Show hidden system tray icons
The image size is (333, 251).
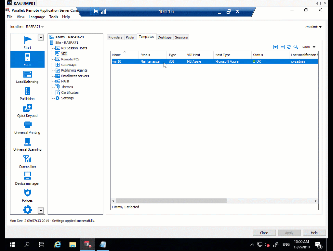[x=252, y=245]
